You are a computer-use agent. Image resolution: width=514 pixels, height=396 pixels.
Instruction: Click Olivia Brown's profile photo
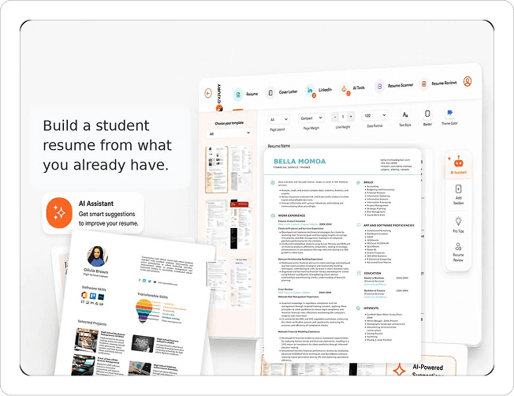point(97,256)
